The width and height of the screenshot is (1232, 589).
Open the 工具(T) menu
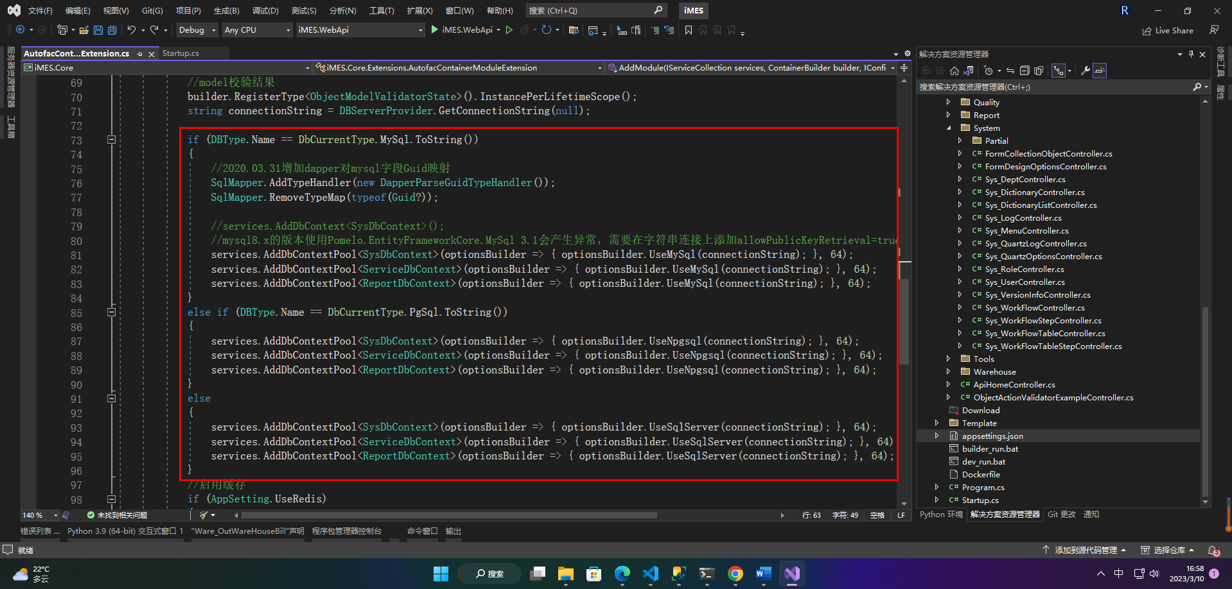tap(382, 10)
